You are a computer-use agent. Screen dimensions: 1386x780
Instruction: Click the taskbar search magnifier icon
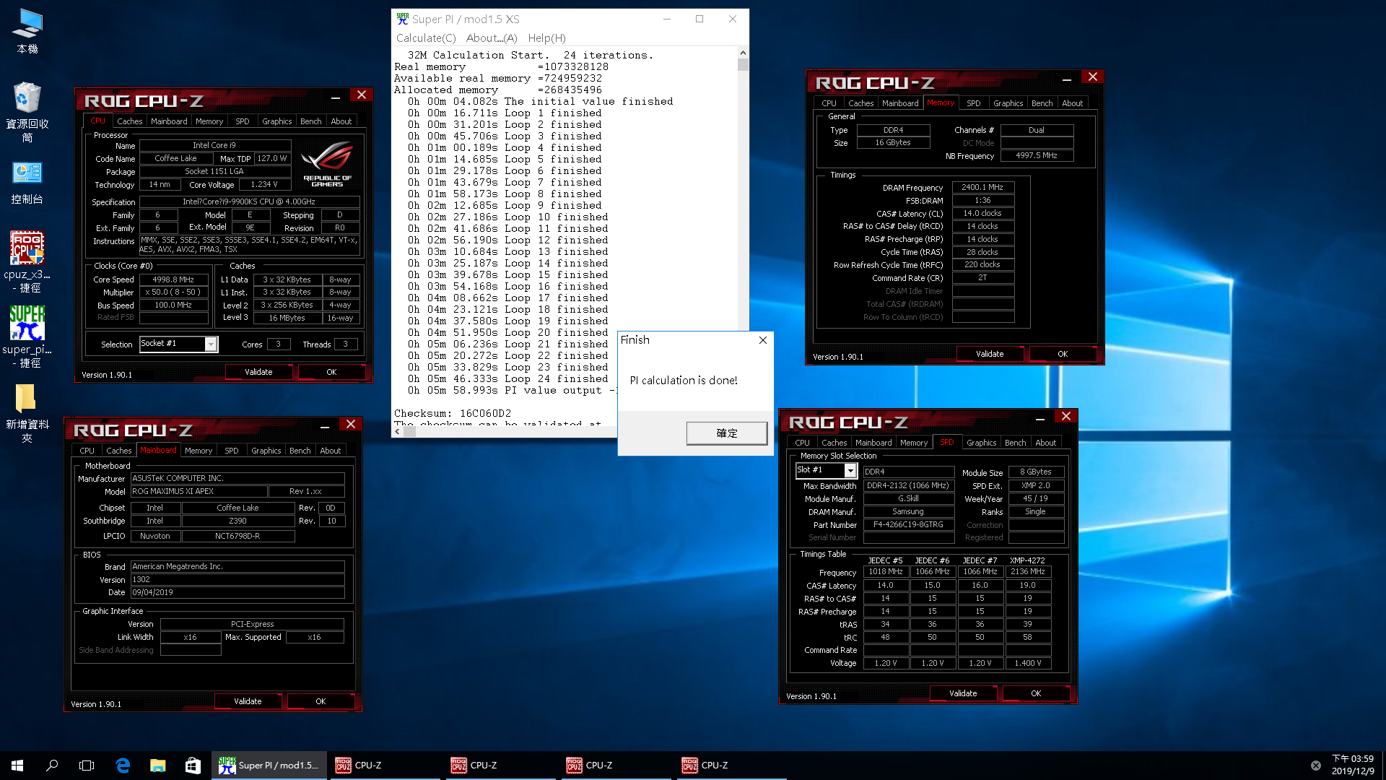(x=52, y=766)
